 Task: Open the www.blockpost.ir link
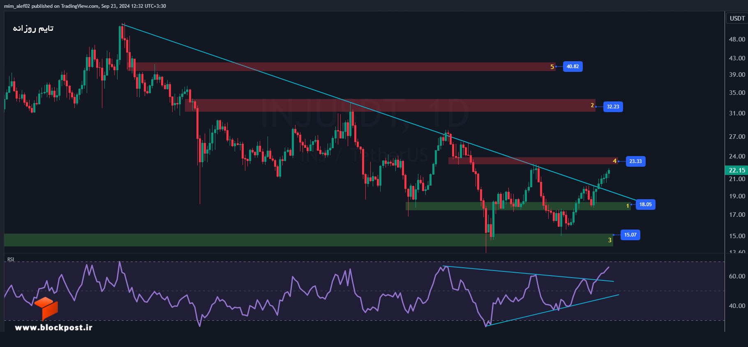53,327
